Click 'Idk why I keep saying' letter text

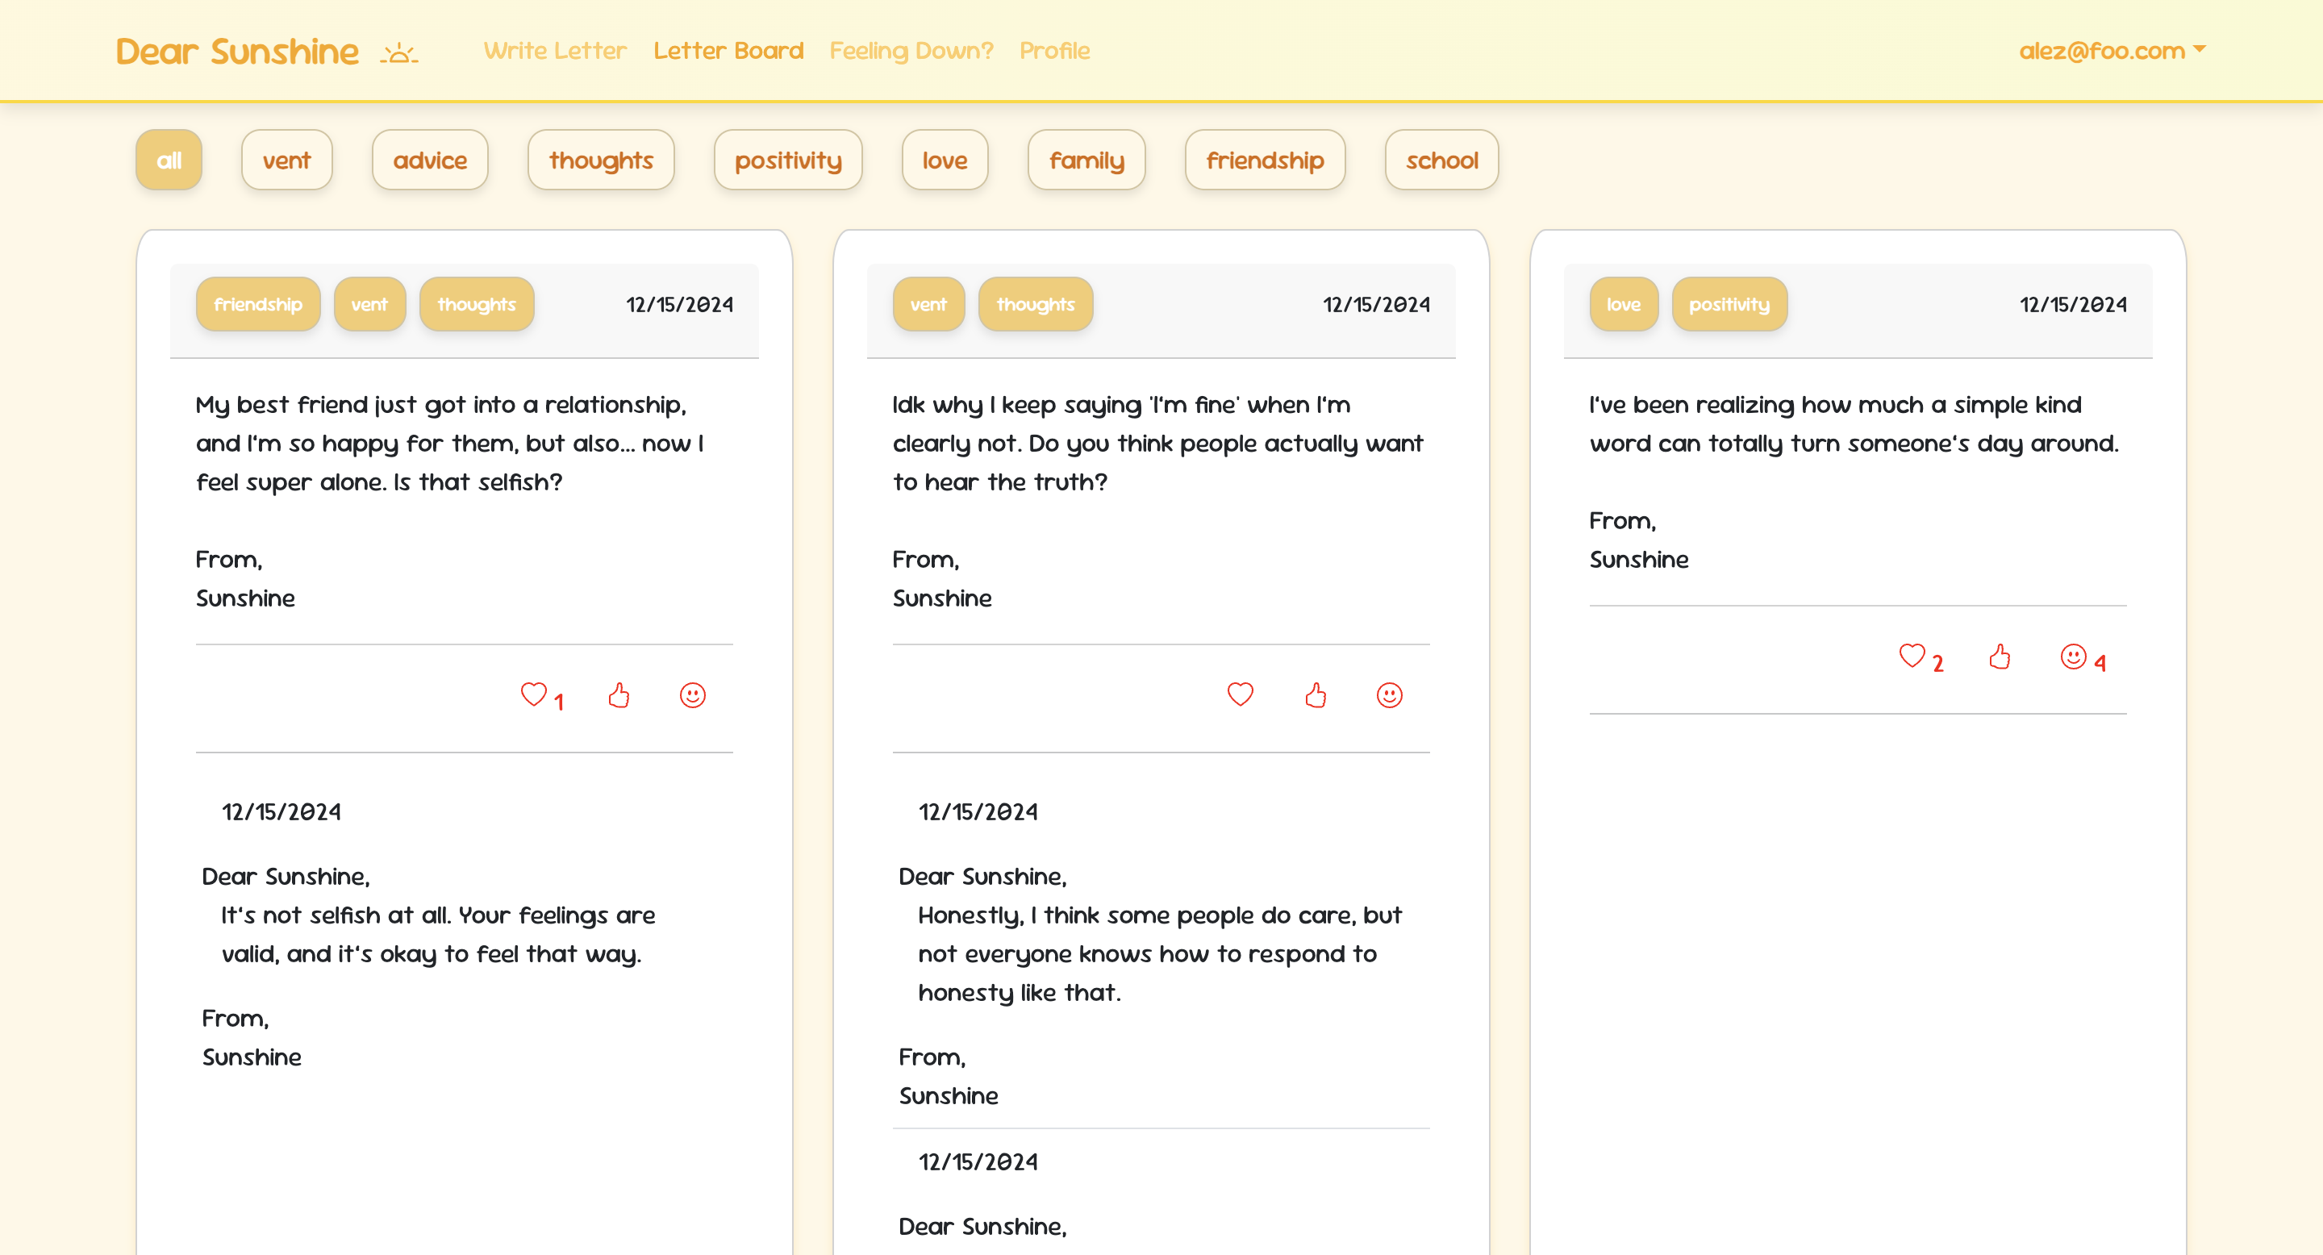(x=1158, y=444)
